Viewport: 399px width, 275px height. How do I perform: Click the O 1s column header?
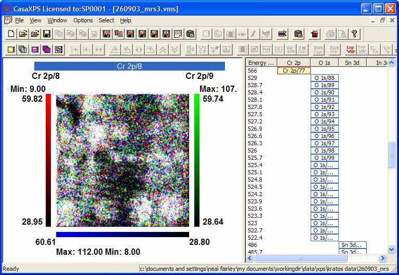tap(324, 63)
